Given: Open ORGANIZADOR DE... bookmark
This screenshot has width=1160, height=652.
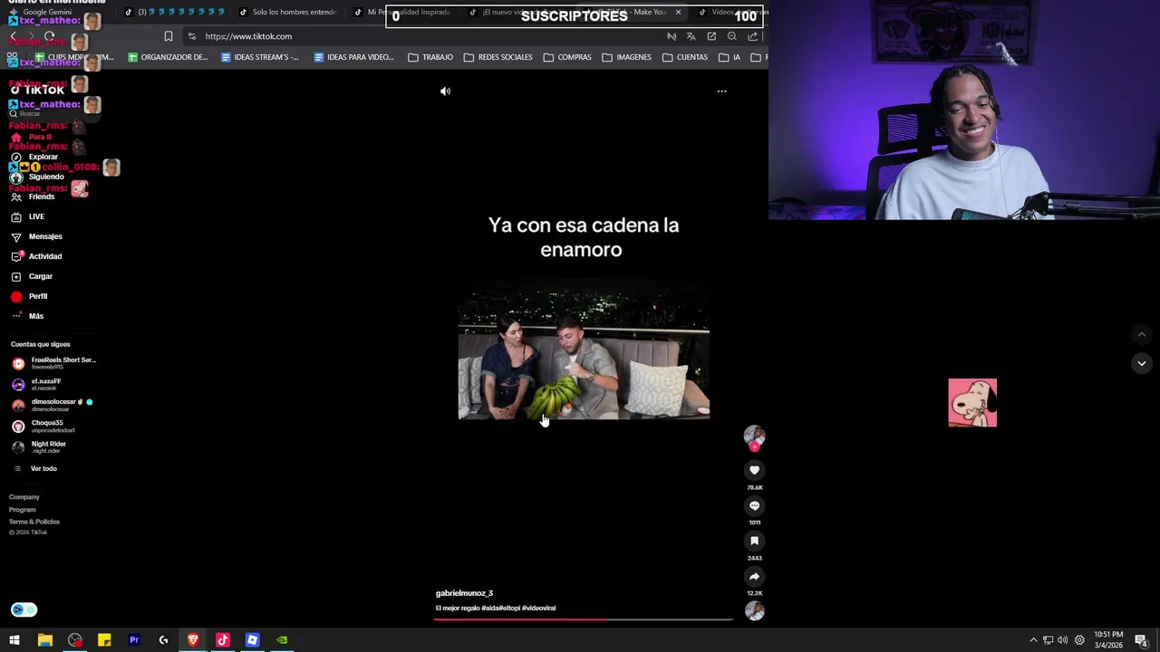Looking at the screenshot, I should 169,57.
